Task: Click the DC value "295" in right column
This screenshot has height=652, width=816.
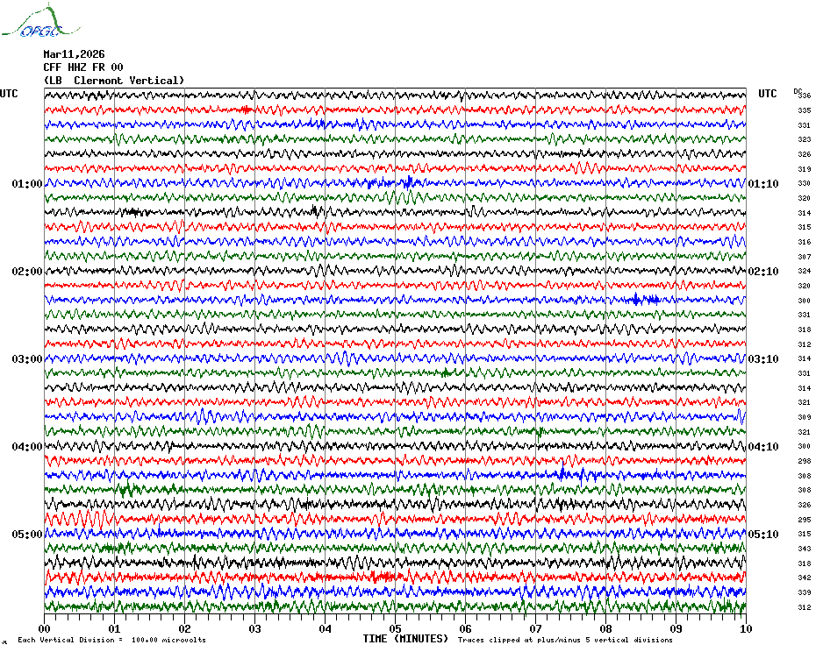Action: tap(805, 520)
